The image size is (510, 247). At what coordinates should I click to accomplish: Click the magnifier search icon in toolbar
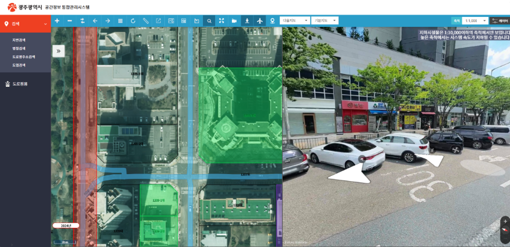209,21
